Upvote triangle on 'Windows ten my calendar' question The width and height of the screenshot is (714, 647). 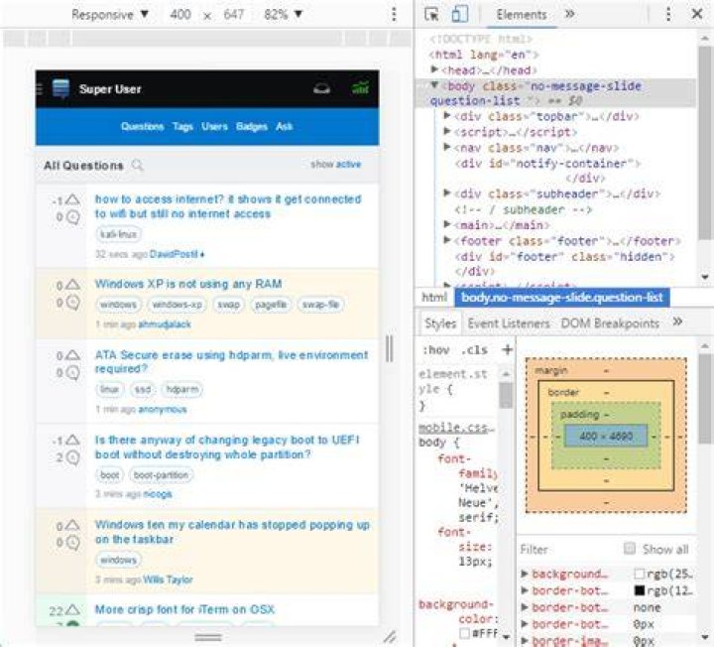click(72, 525)
